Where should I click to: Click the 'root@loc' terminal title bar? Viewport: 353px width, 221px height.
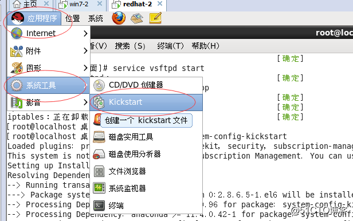222,33
